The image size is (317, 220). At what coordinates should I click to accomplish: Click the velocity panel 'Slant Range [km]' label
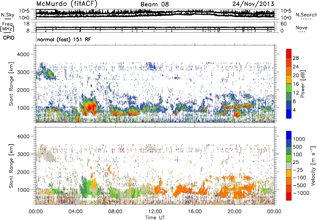[11, 166]
